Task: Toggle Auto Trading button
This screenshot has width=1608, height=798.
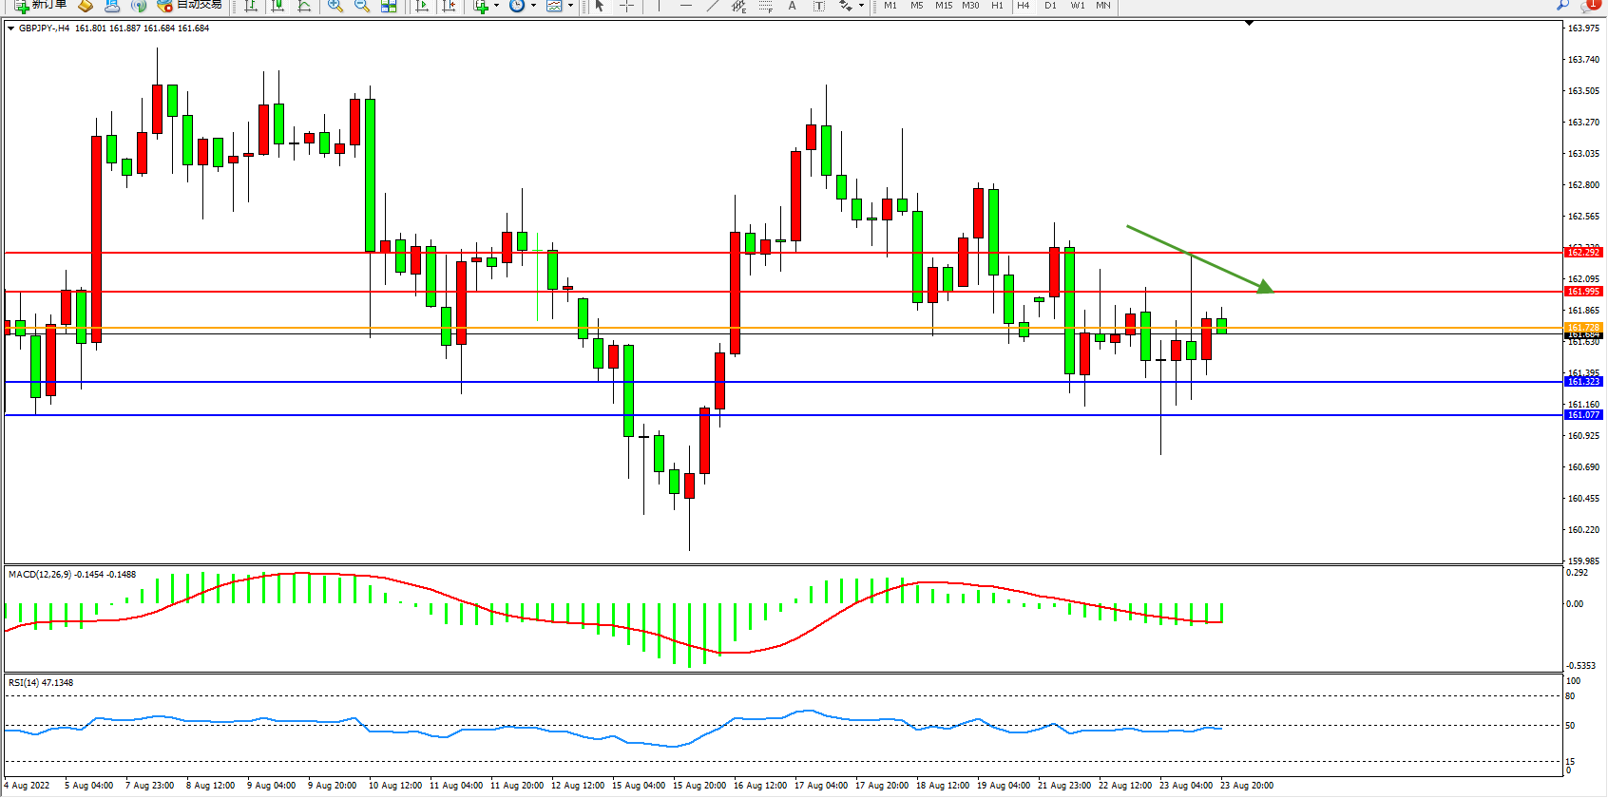Action: tap(190, 5)
